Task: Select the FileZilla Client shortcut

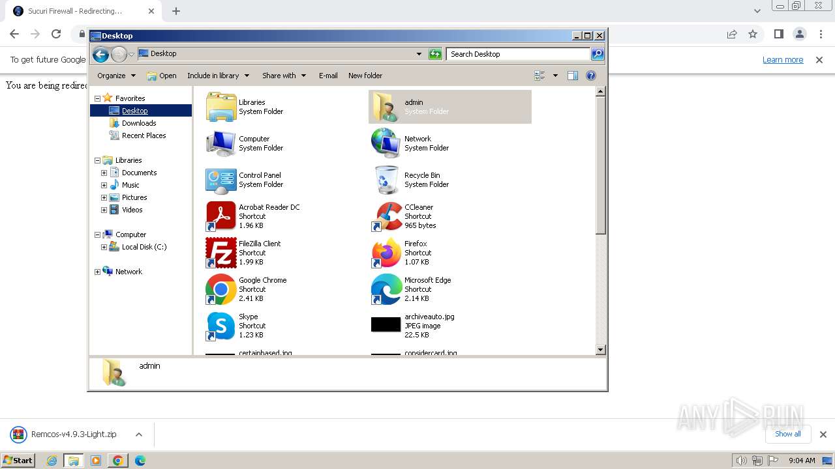Action: [221, 253]
